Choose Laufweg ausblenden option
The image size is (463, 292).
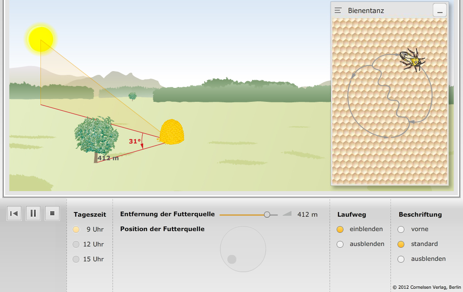click(340, 244)
